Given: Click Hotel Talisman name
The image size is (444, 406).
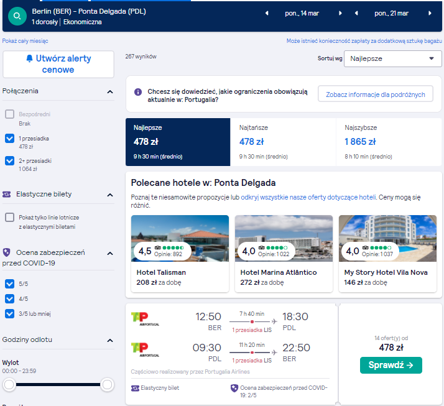Looking at the screenshot, I should [161, 272].
